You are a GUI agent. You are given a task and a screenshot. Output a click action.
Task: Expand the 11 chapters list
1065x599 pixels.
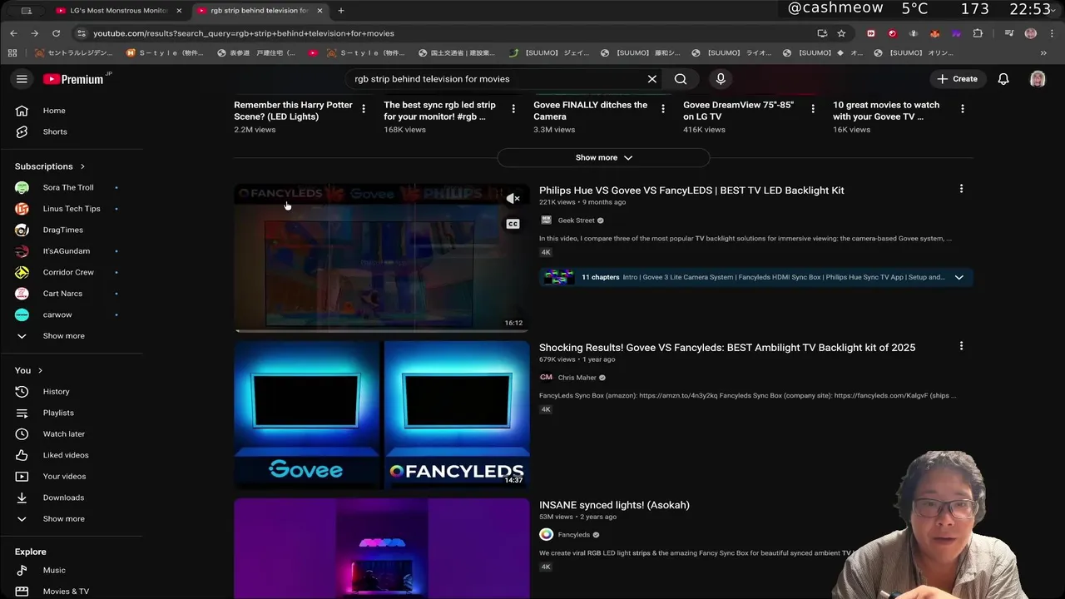959,277
